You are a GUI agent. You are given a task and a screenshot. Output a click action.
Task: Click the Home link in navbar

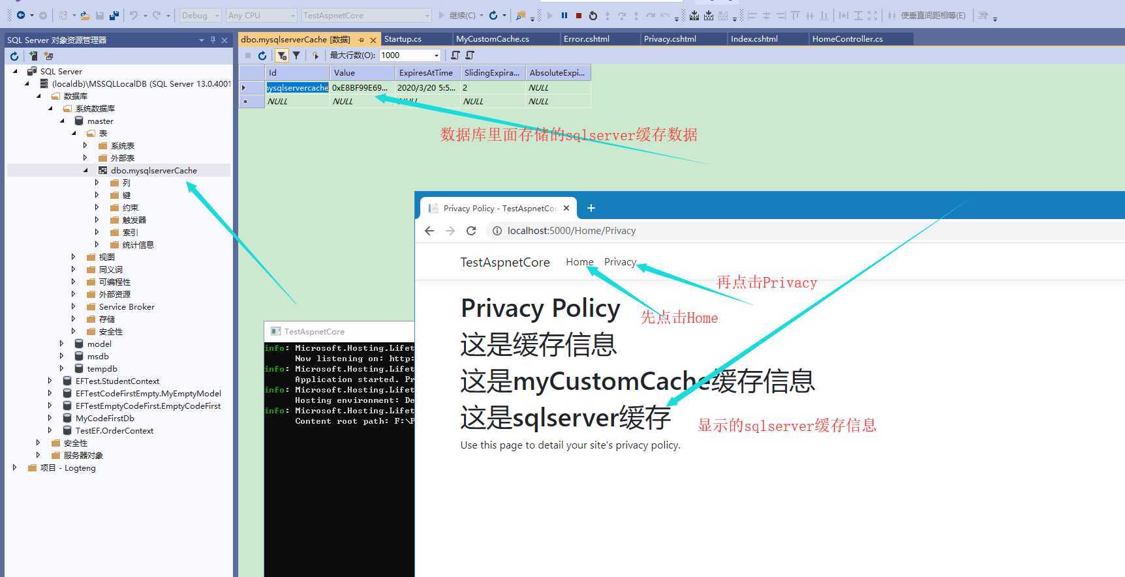(579, 261)
